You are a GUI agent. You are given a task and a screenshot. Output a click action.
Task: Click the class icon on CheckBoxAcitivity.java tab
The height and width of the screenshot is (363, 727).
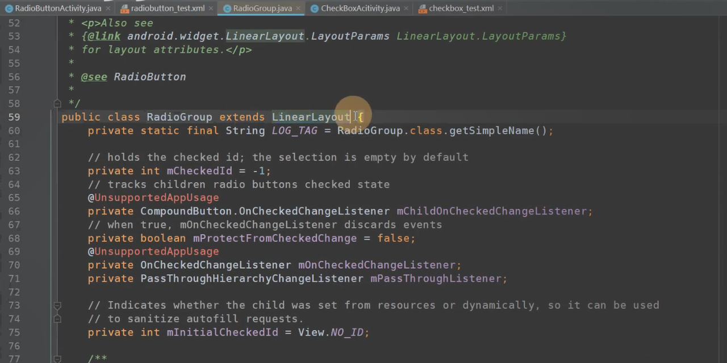tap(315, 8)
